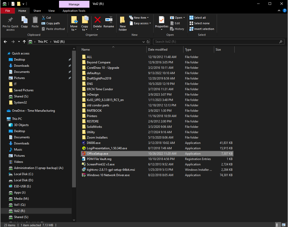Open Copy to dropdown
The height and width of the screenshot is (227, 288).
click(x=85, y=28)
